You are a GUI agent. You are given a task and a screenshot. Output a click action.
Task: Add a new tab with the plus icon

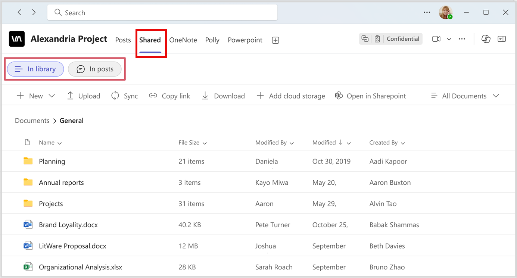[275, 40]
